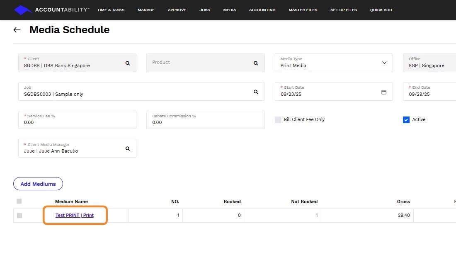The height and width of the screenshot is (255, 456).
Task: Click the Product search magnifier icon
Action: coord(256,63)
